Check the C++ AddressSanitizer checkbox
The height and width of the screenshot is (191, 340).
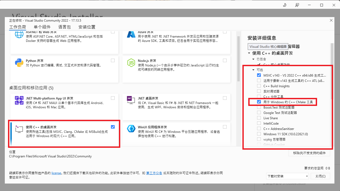pos(259,129)
